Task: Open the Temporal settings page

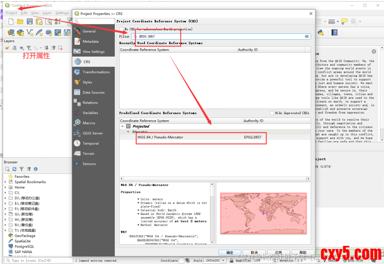Action: point(90,143)
